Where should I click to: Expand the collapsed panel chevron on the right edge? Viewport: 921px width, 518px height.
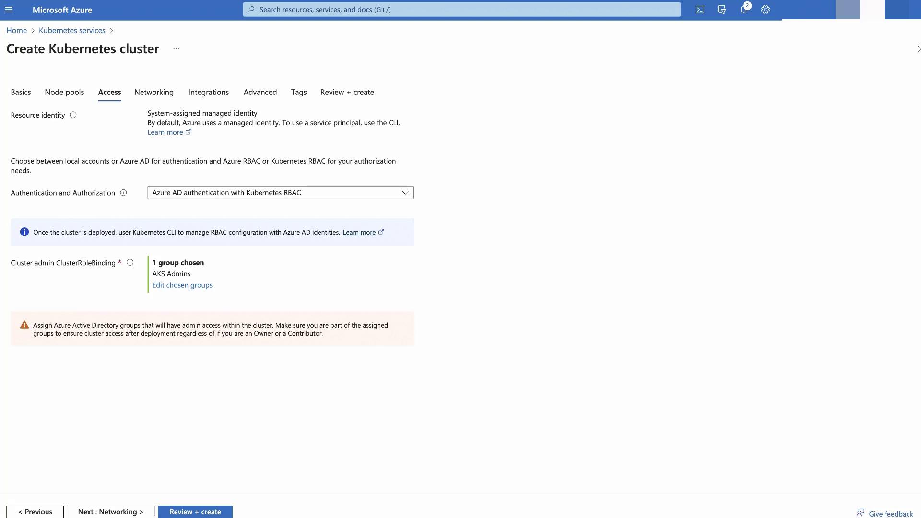[918, 49]
